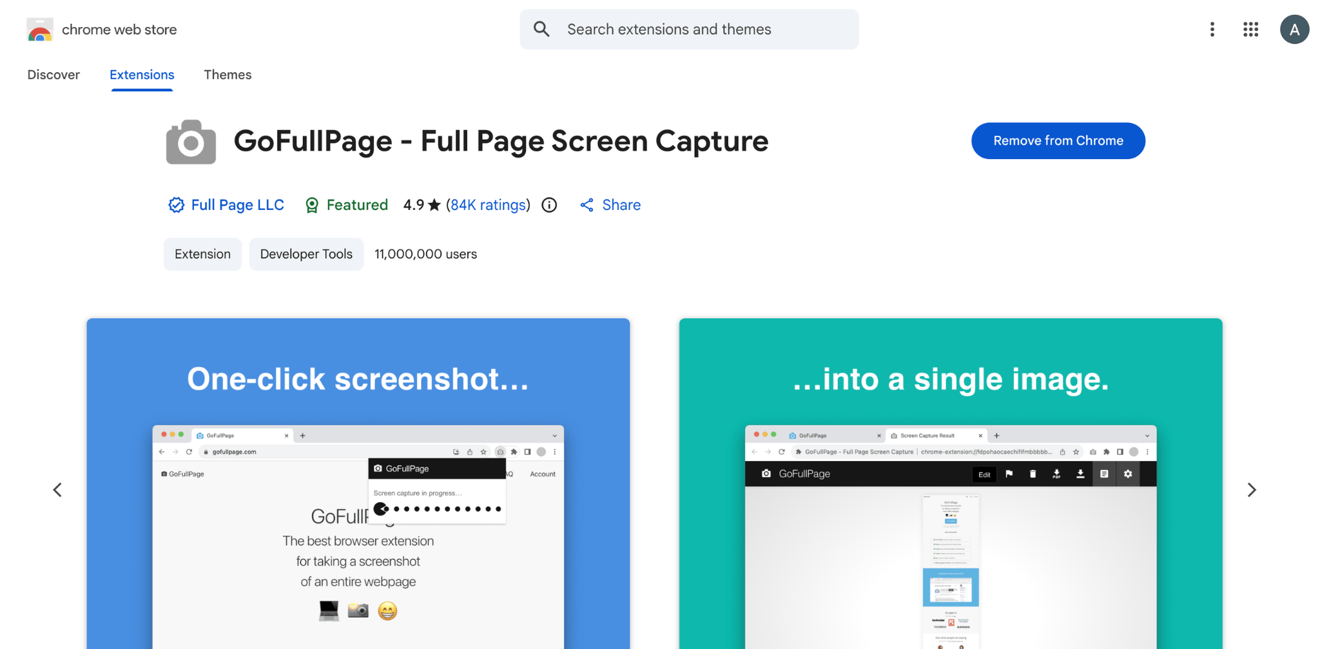Image resolution: width=1320 pixels, height=649 pixels.
Task: Click the image download icon next to the PDF icon
Action: [x=1081, y=475]
